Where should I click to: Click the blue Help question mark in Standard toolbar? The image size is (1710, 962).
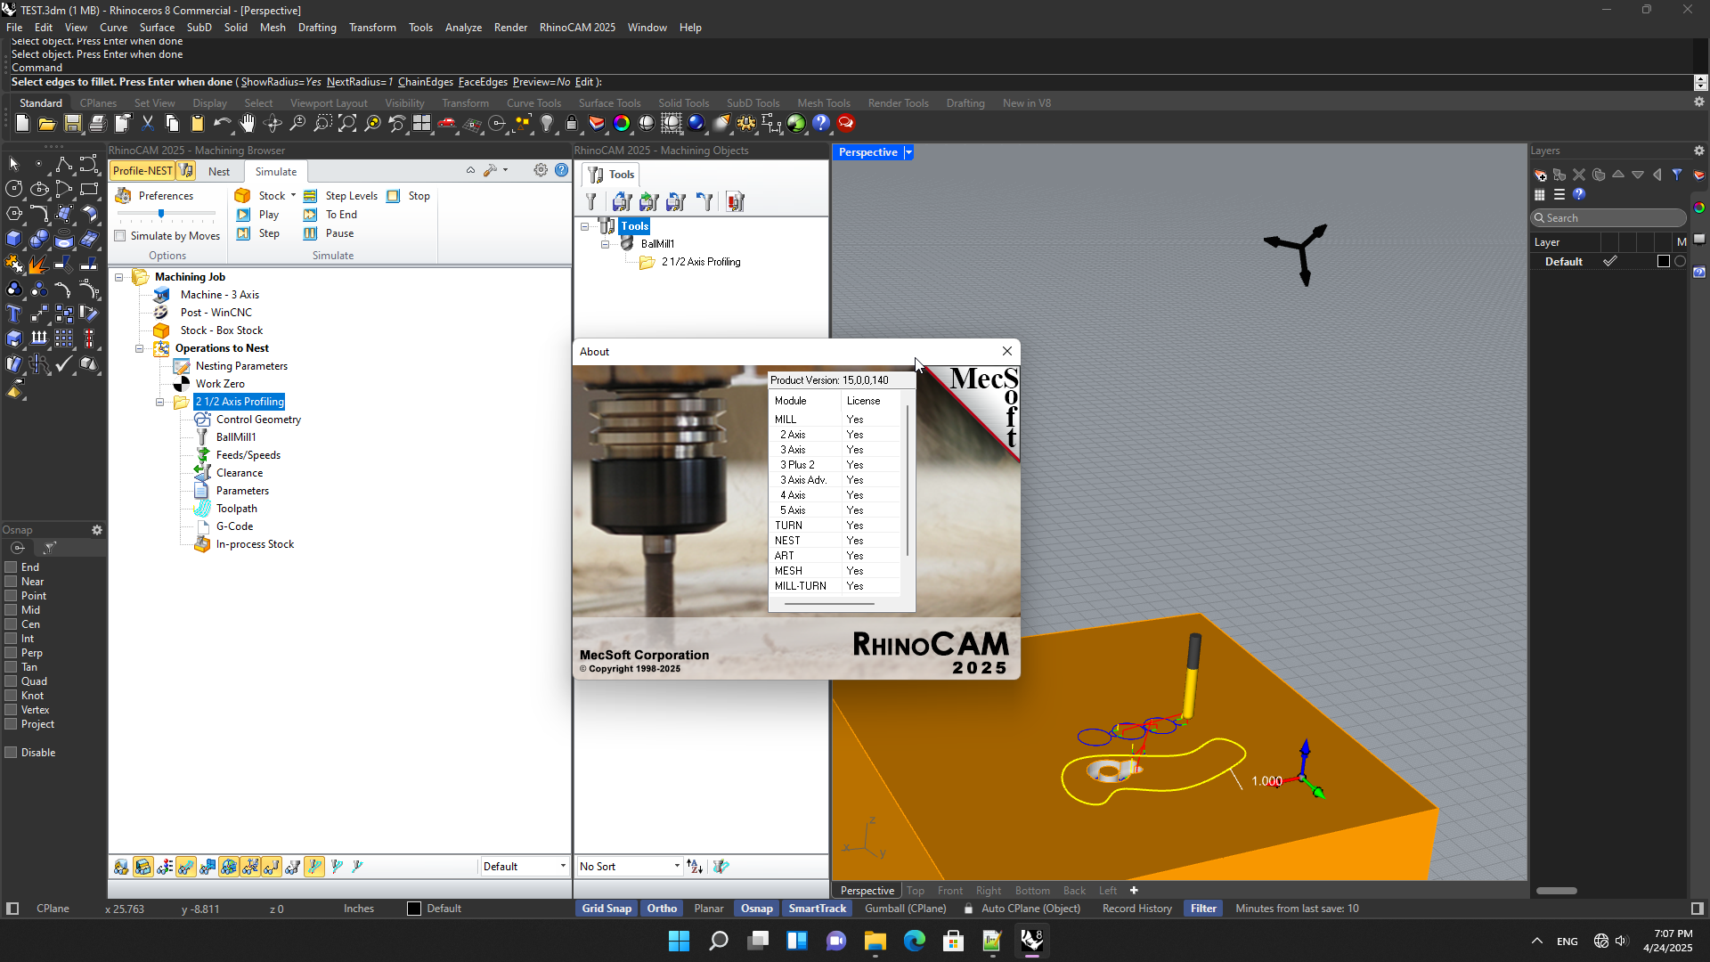coord(821,124)
